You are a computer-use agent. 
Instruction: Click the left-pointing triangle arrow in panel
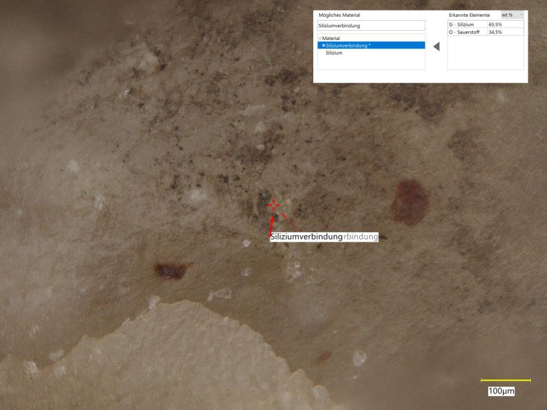(436, 47)
